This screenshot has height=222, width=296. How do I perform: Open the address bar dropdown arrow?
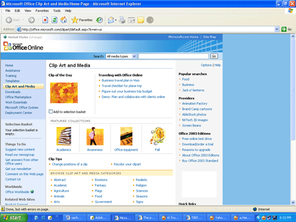[276, 29]
